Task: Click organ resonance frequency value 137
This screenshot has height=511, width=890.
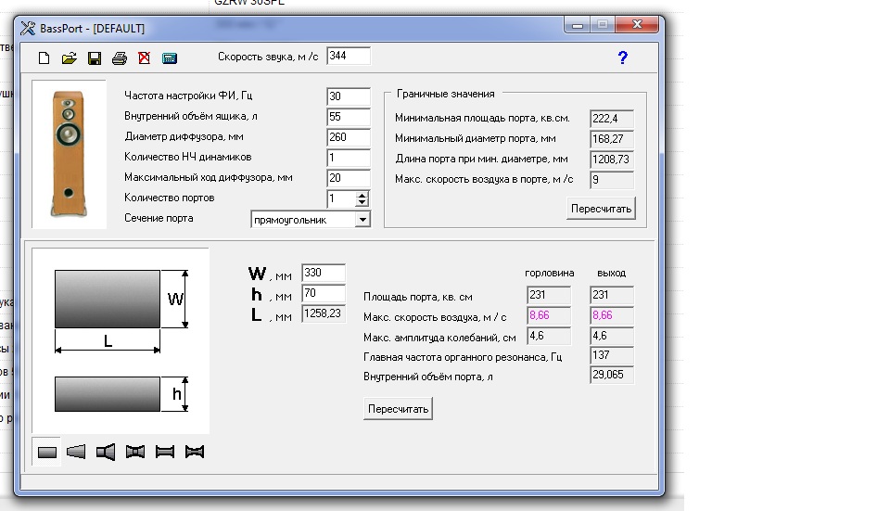Action: point(612,355)
